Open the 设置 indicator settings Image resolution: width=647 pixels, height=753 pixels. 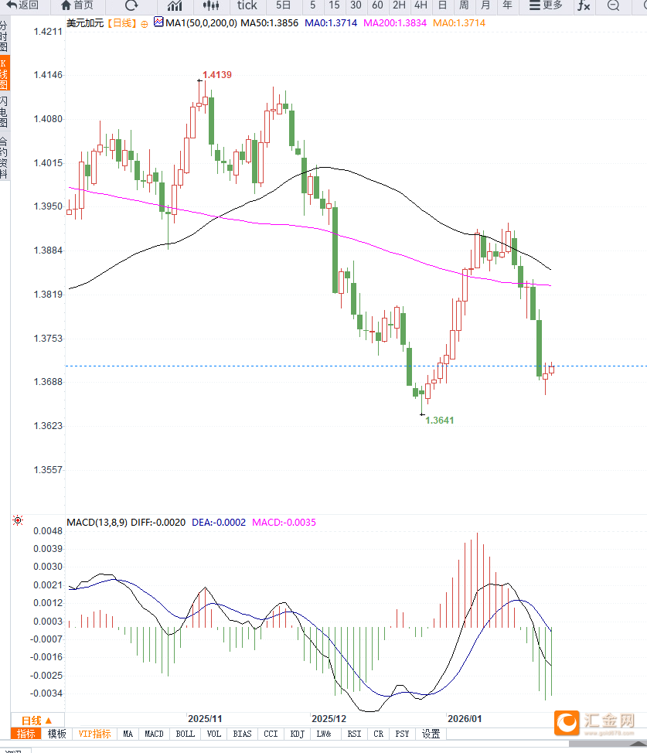pos(431,734)
